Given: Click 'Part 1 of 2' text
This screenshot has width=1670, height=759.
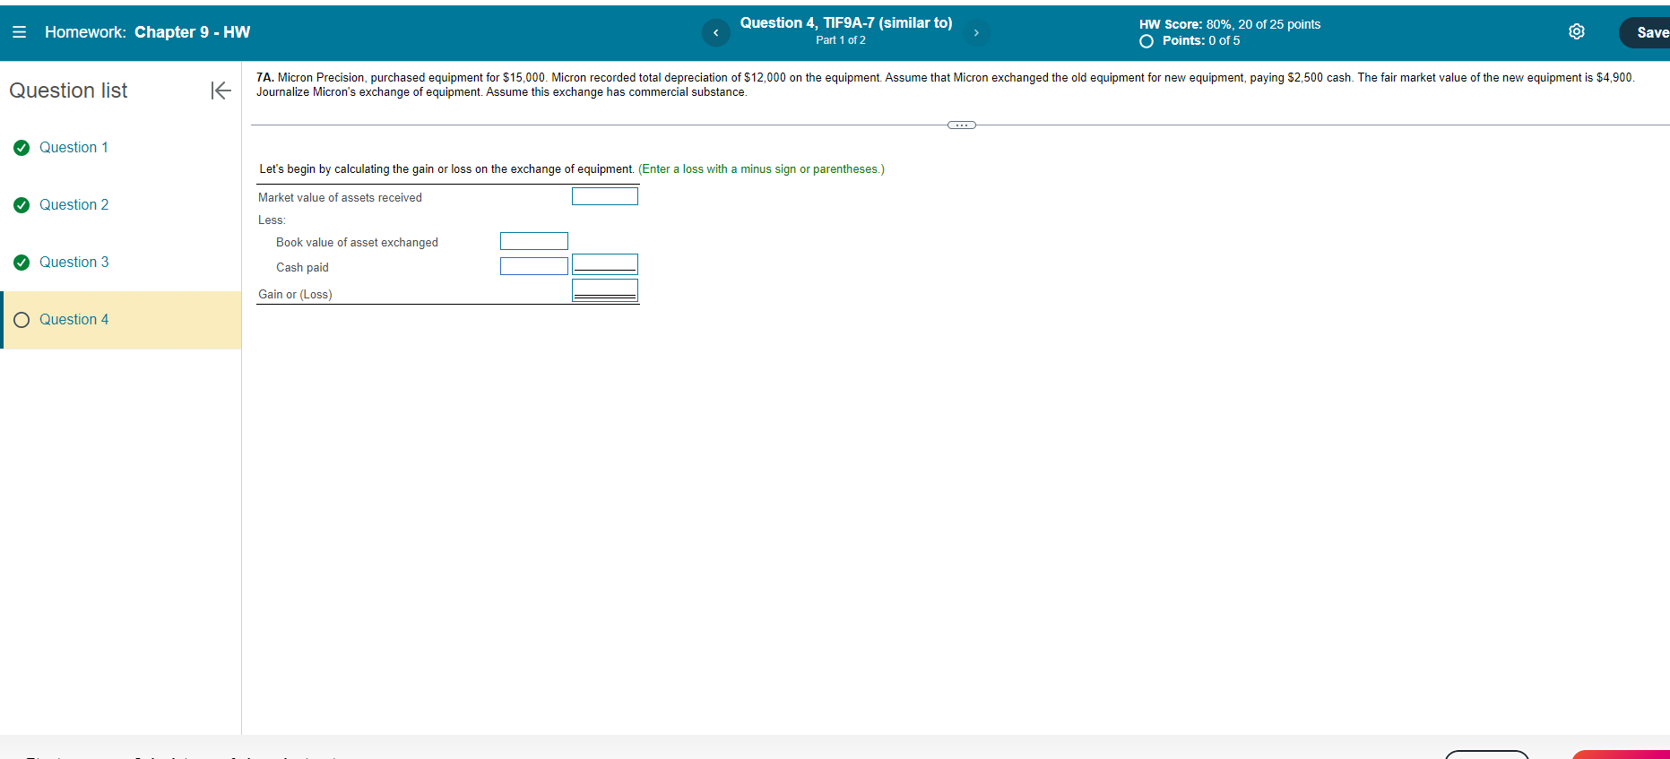Looking at the screenshot, I should coord(841,40).
